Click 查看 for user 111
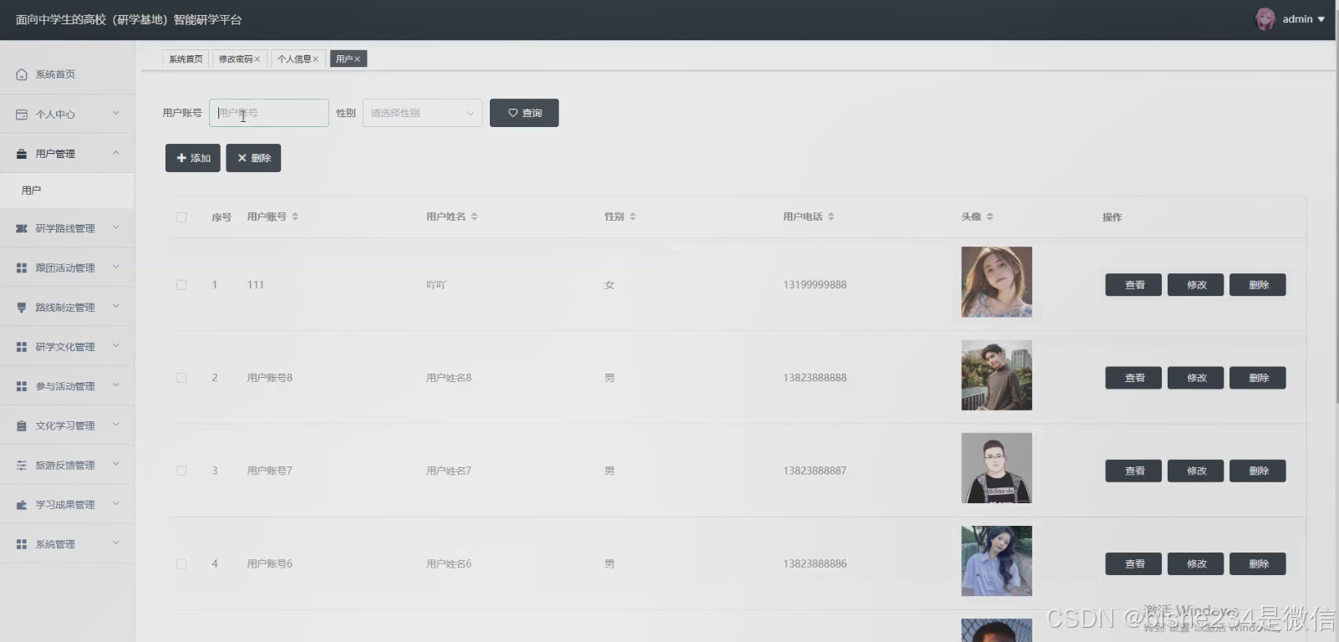1339x642 pixels. coord(1133,285)
